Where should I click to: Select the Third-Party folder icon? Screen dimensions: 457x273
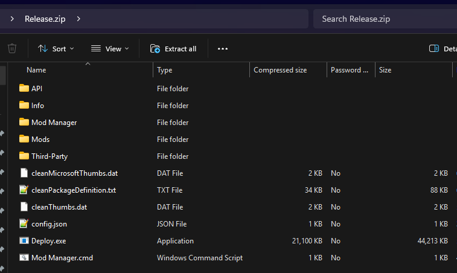tap(24, 156)
